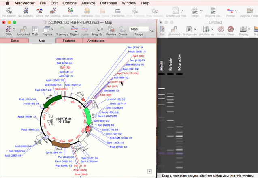Open the File menu

click(43, 3)
